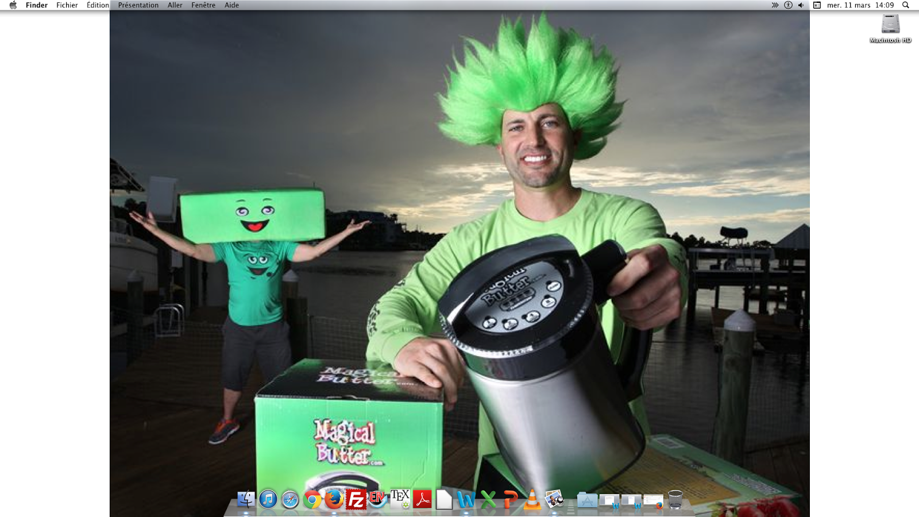Image resolution: width=919 pixels, height=517 pixels.
Task: Open Spotlight search magnifying glass
Action: coord(906,5)
